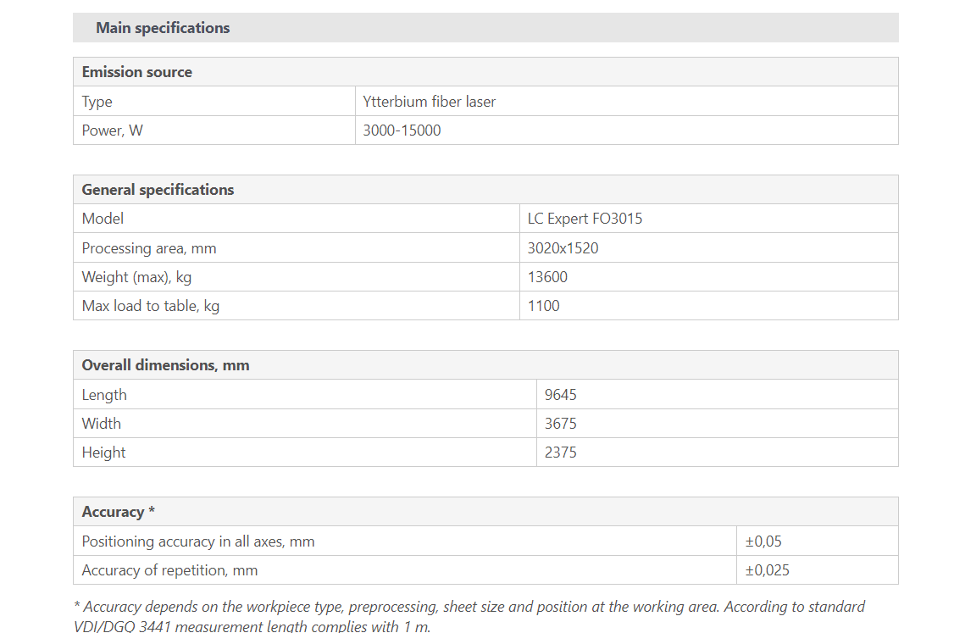Select the "LC Expert FO3015" model value
954x633 pixels.
point(585,219)
